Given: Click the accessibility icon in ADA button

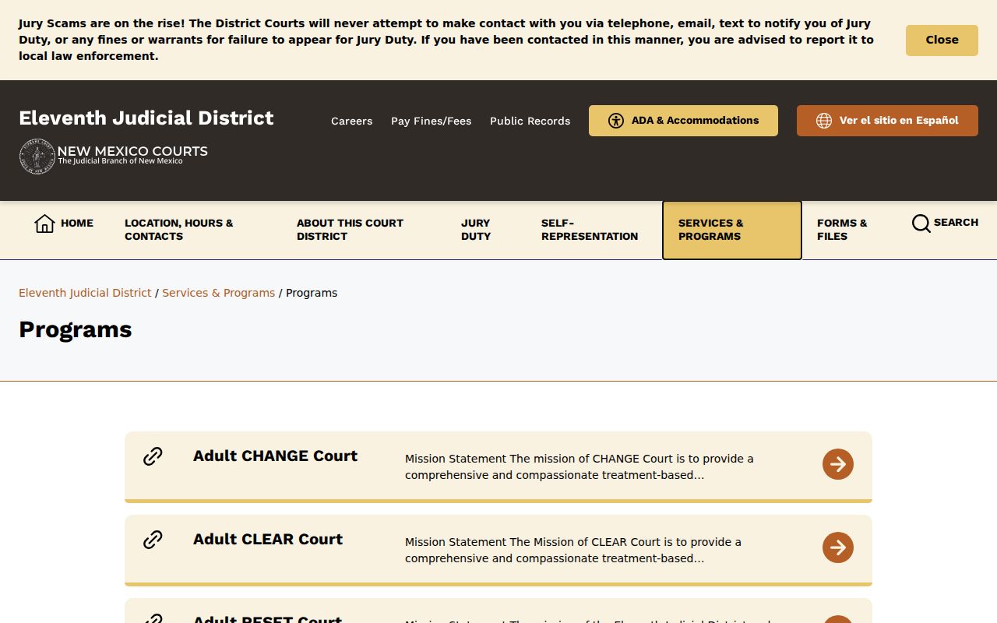Looking at the screenshot, I should (616, 121).
